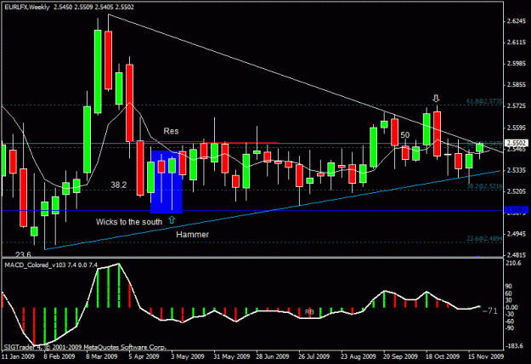Click the 2.4945 price axis value

[x=517, y=234]
